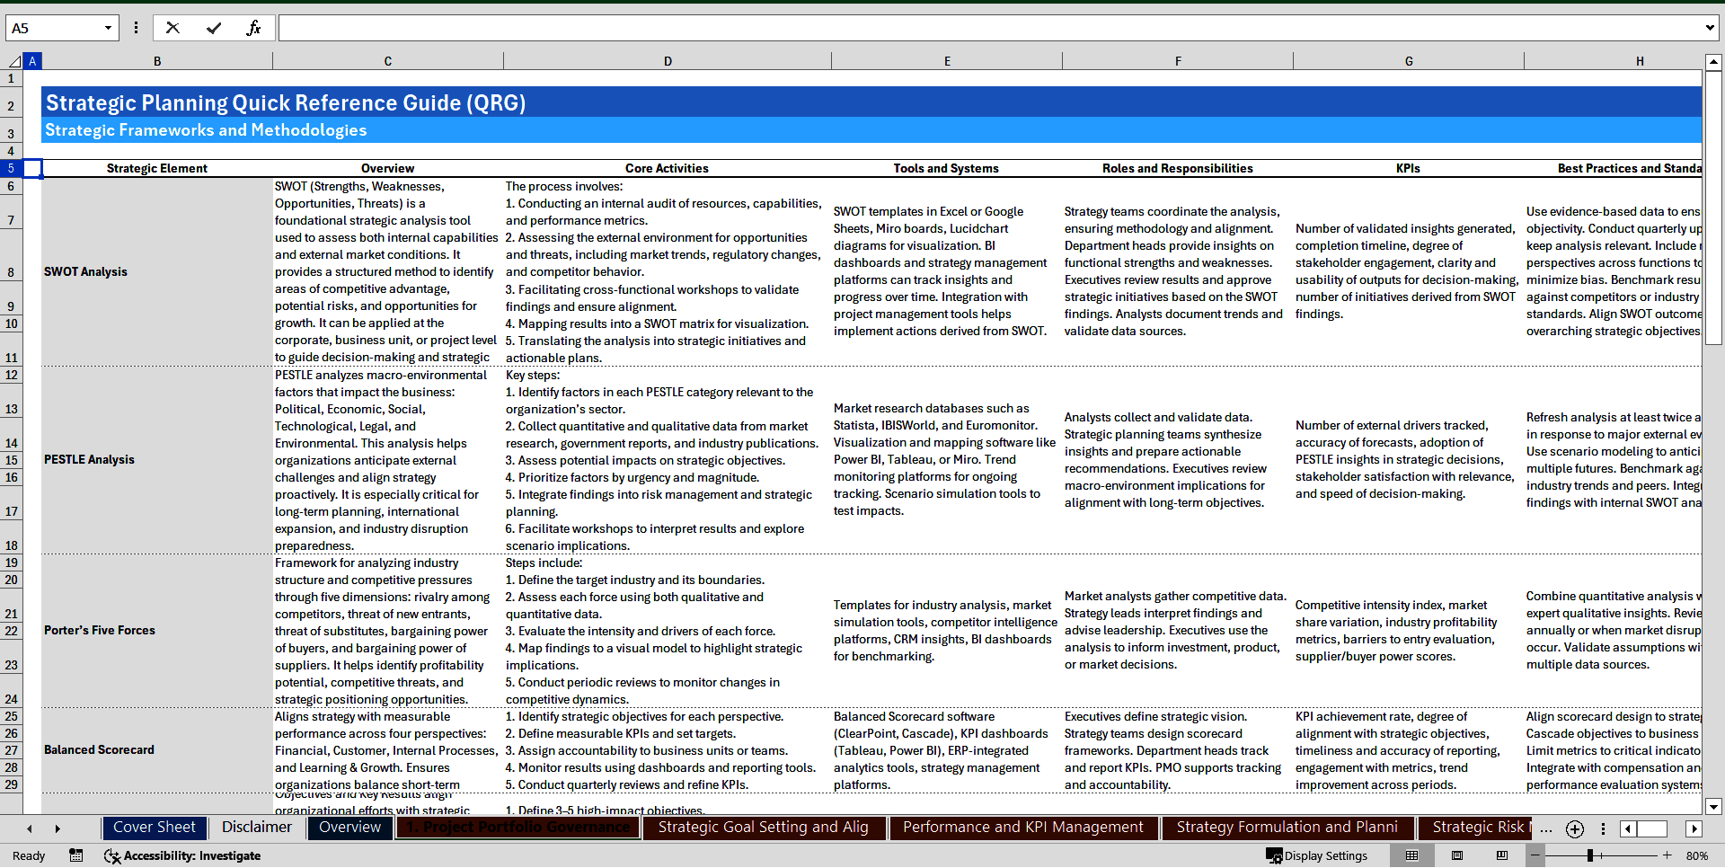Click the New Sheet plus icon
1725x868 pixels.
[1575, 829]
